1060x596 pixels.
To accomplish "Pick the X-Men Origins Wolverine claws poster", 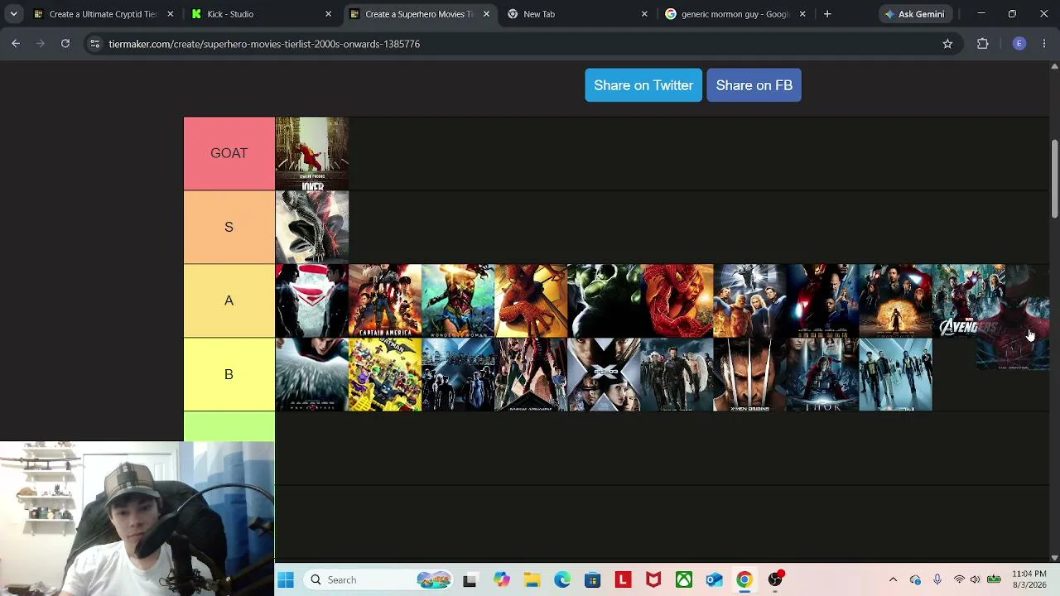I will tap(749, 374).
